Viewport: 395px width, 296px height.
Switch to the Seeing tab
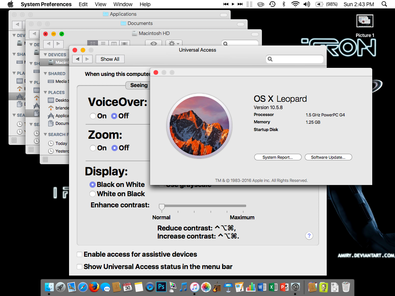point(138,85)
